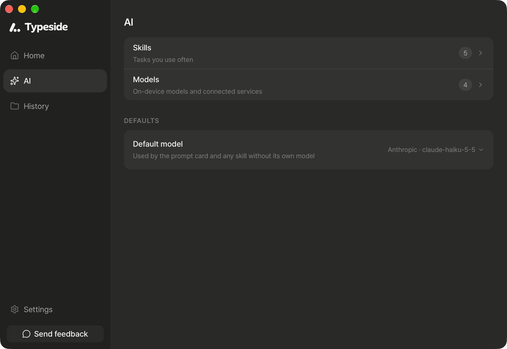Click the Send feedback button text
Image resolution: width=507 pixels, height=349 pixels.
(61, 334)
